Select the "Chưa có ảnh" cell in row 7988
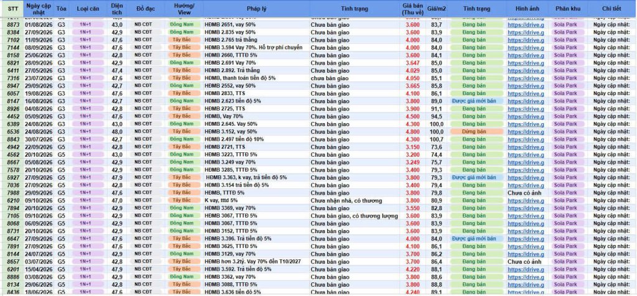Viewport: 637px width, 296px height. (528, 193)
